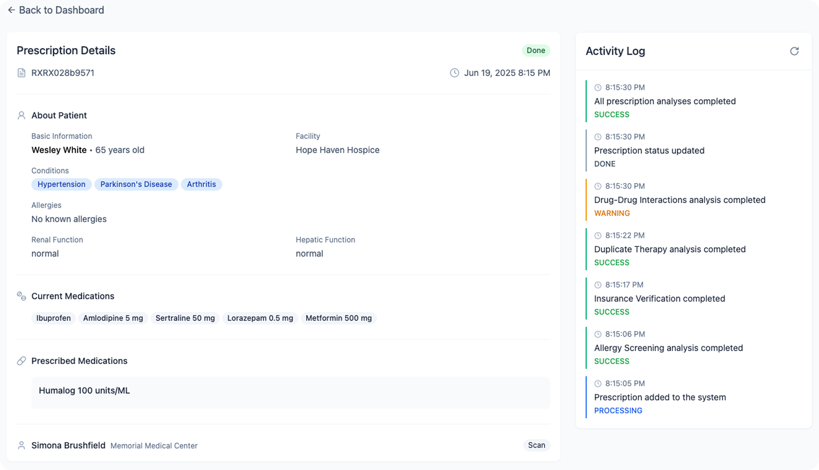Viewport: 819px width, 470px height.
Task: Click the clock icon beside Jun 19, 2025
Action: point(454,73)
